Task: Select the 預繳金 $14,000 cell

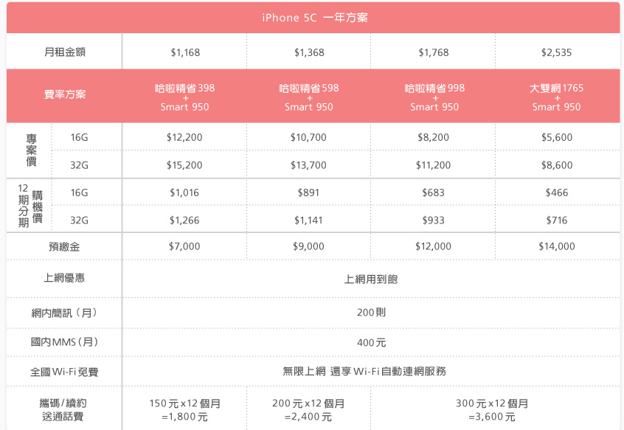Action: tap(557, 246)
